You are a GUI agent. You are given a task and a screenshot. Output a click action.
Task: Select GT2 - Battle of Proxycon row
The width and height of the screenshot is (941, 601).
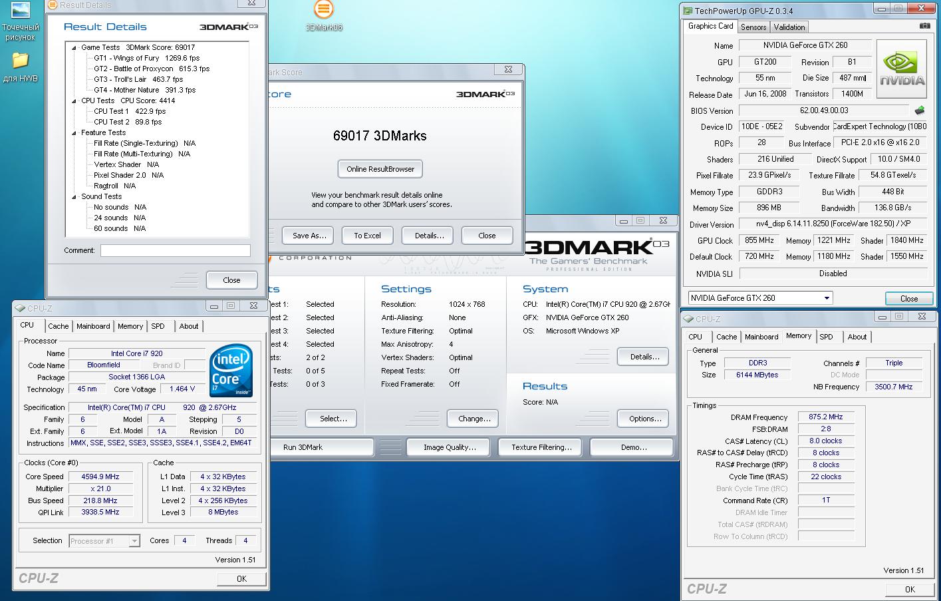tap(152, 69)
